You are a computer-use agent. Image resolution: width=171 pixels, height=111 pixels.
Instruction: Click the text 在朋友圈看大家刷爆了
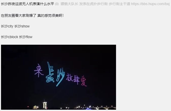[x=18, y=15]
